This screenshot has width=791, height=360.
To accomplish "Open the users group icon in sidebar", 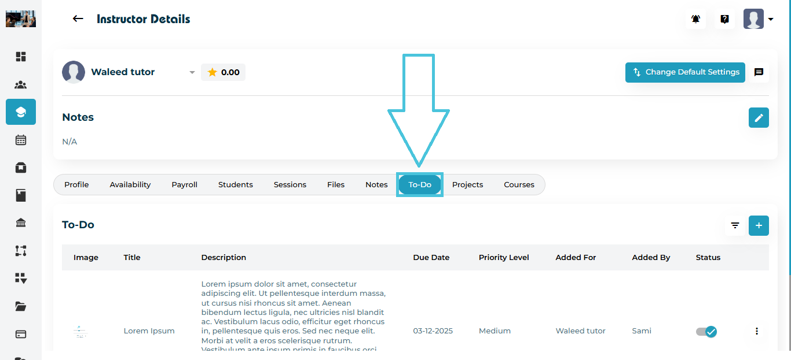I will 21,85.
